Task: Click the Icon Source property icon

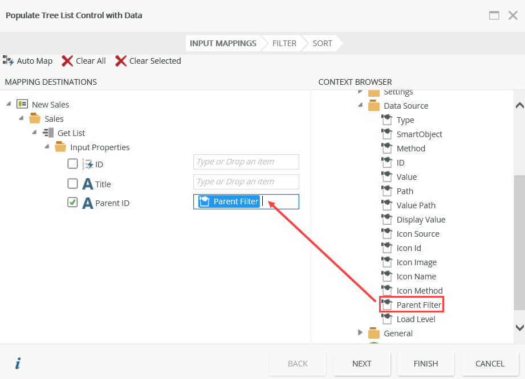Action: point(387,234)
